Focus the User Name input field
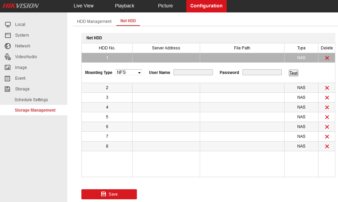338x202 pixels. 193,72
